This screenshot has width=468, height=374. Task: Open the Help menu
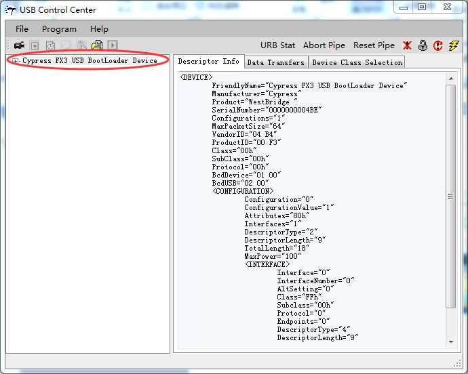pyautogui.click(x=99, y=29)
